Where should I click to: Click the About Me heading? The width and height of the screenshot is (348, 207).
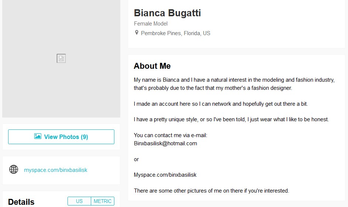click(152, 66)
